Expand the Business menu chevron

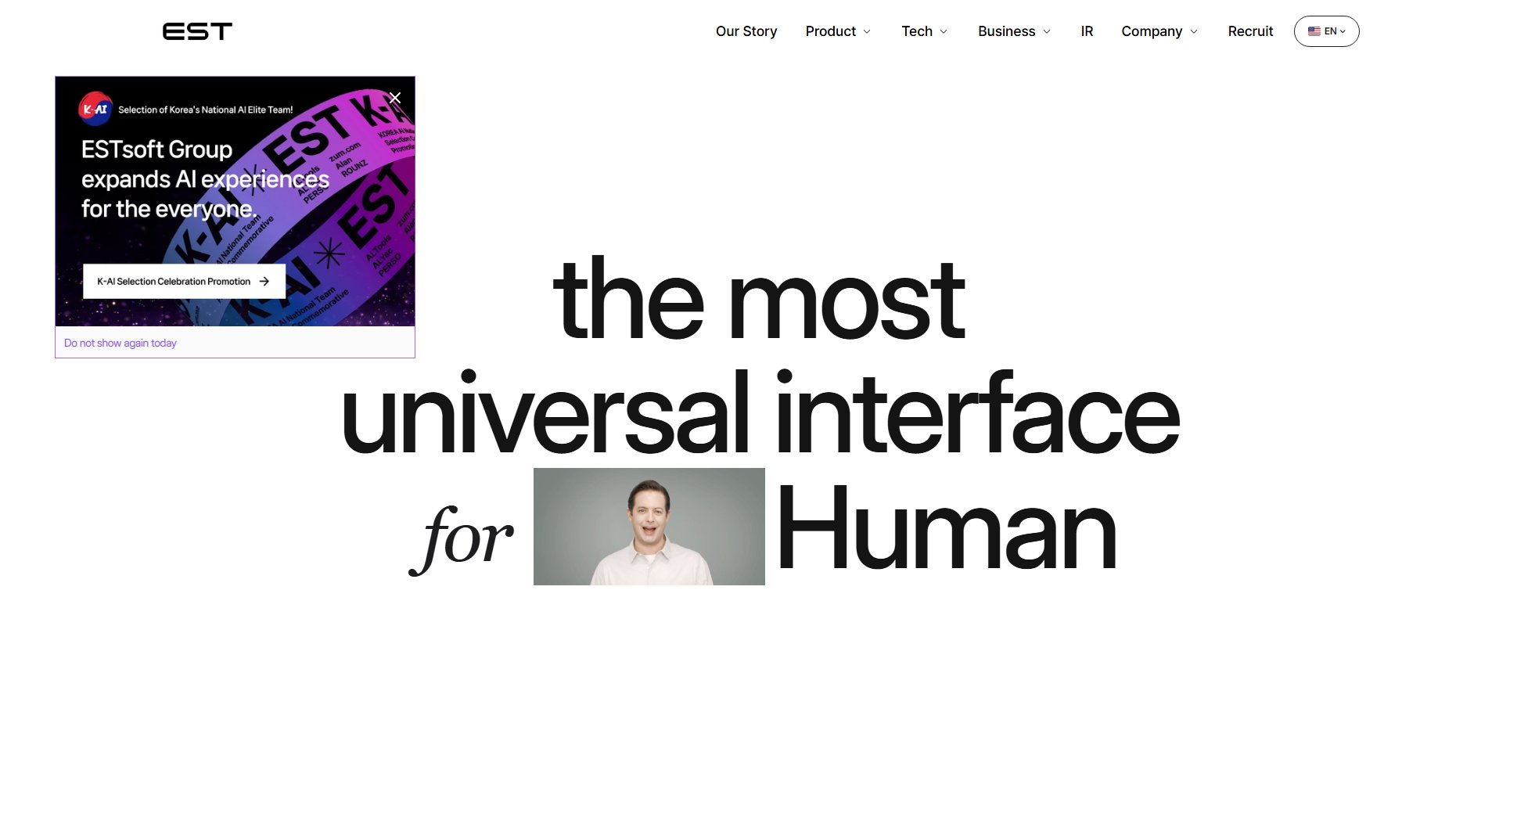(1047, 31)
